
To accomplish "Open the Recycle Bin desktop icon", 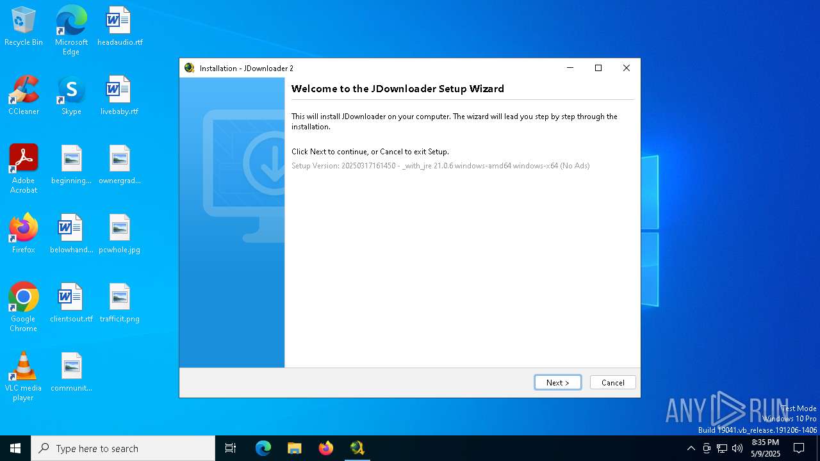I will (24, 27).
